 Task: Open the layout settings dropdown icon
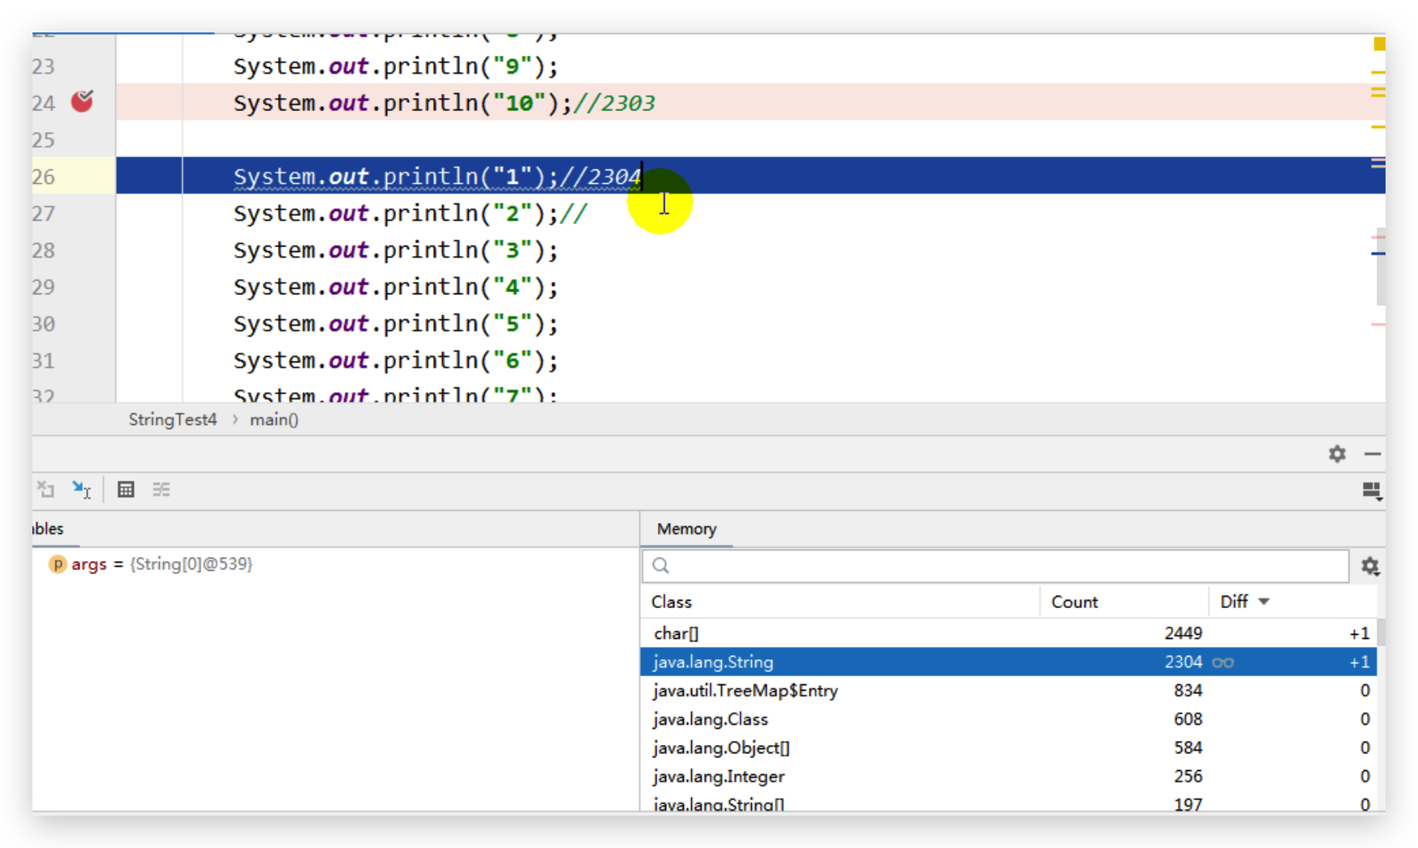(x=1371, y=490)
